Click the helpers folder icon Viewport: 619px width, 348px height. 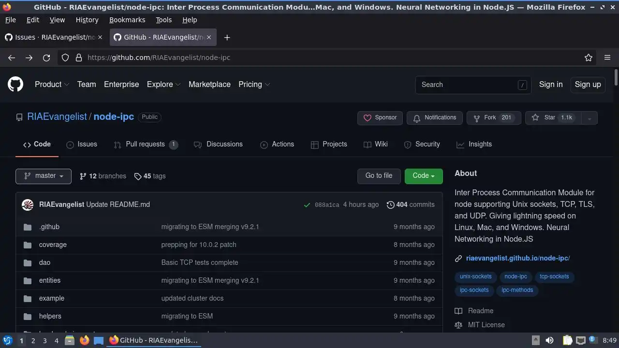(28, 316)
